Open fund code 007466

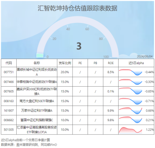point(9,82)
